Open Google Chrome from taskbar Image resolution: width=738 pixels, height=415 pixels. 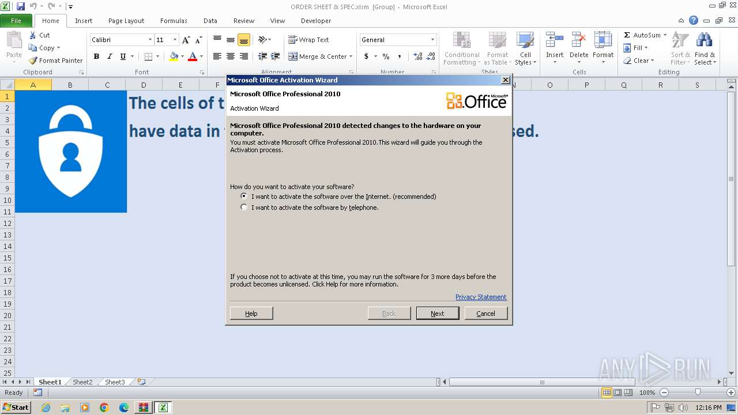click(104, 408)
